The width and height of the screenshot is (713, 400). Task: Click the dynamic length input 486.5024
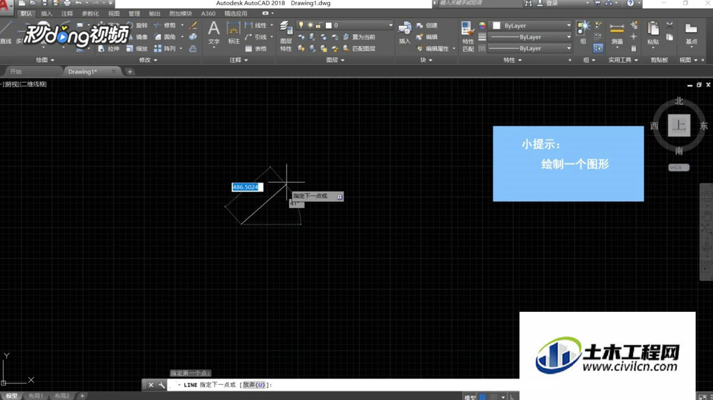click(x=247, y=187)
